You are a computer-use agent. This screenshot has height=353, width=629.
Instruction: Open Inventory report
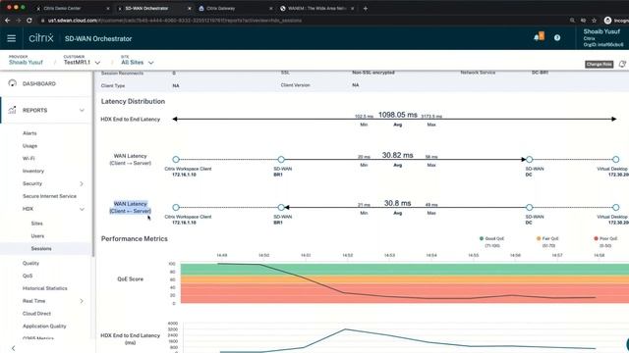click(x=33, y=171)
